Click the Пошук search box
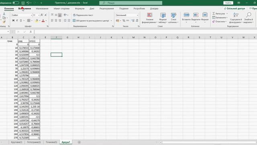257x145 pixels. click(131, 3)
